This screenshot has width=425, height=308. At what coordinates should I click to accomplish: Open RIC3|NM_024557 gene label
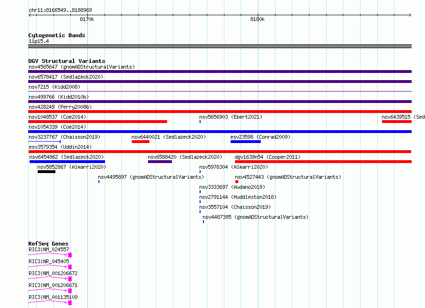[x=49, y=249]
